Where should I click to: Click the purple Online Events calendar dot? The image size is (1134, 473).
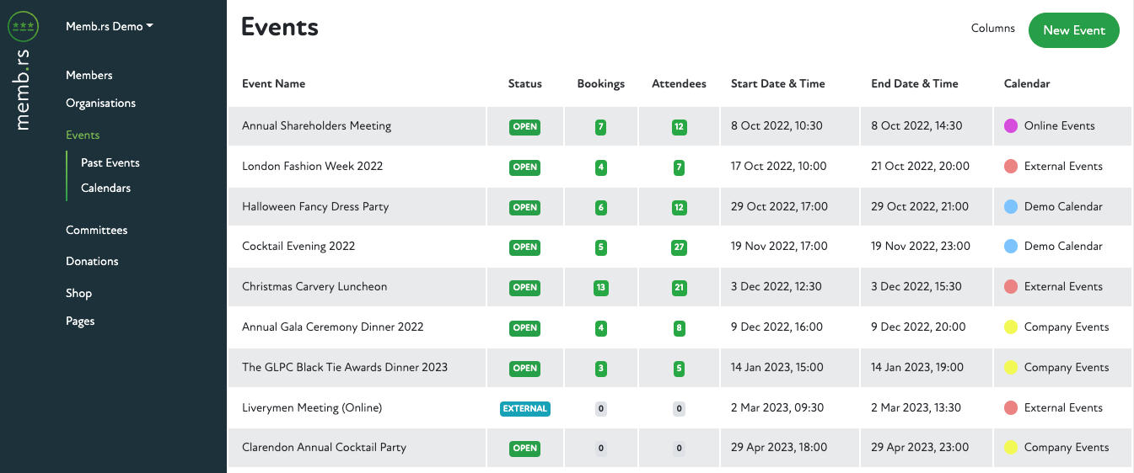tap(1011, 126)
